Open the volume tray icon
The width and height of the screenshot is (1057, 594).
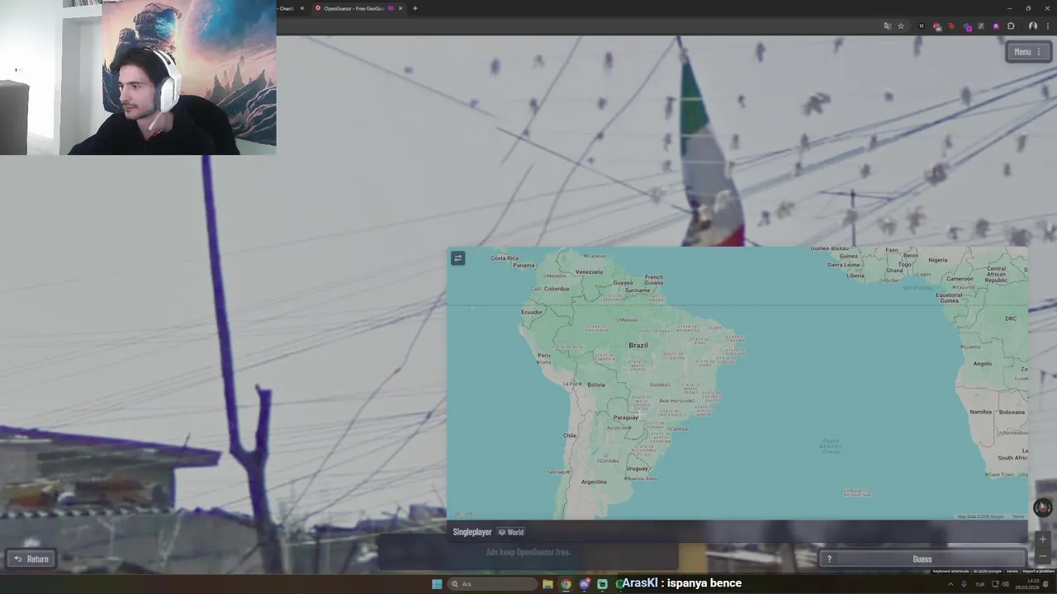pyautogui.click(x=1005, y=584)
